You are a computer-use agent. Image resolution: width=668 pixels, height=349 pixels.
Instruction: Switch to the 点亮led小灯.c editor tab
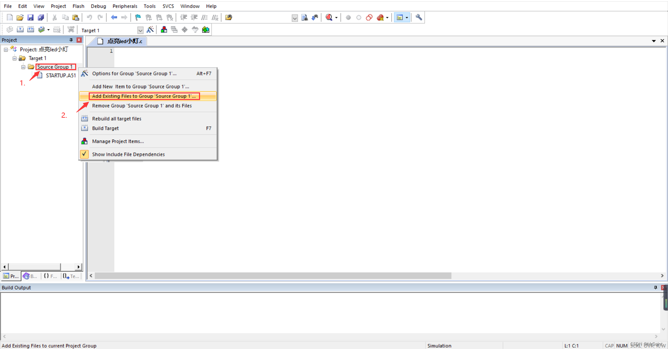(x=120, y=41)
